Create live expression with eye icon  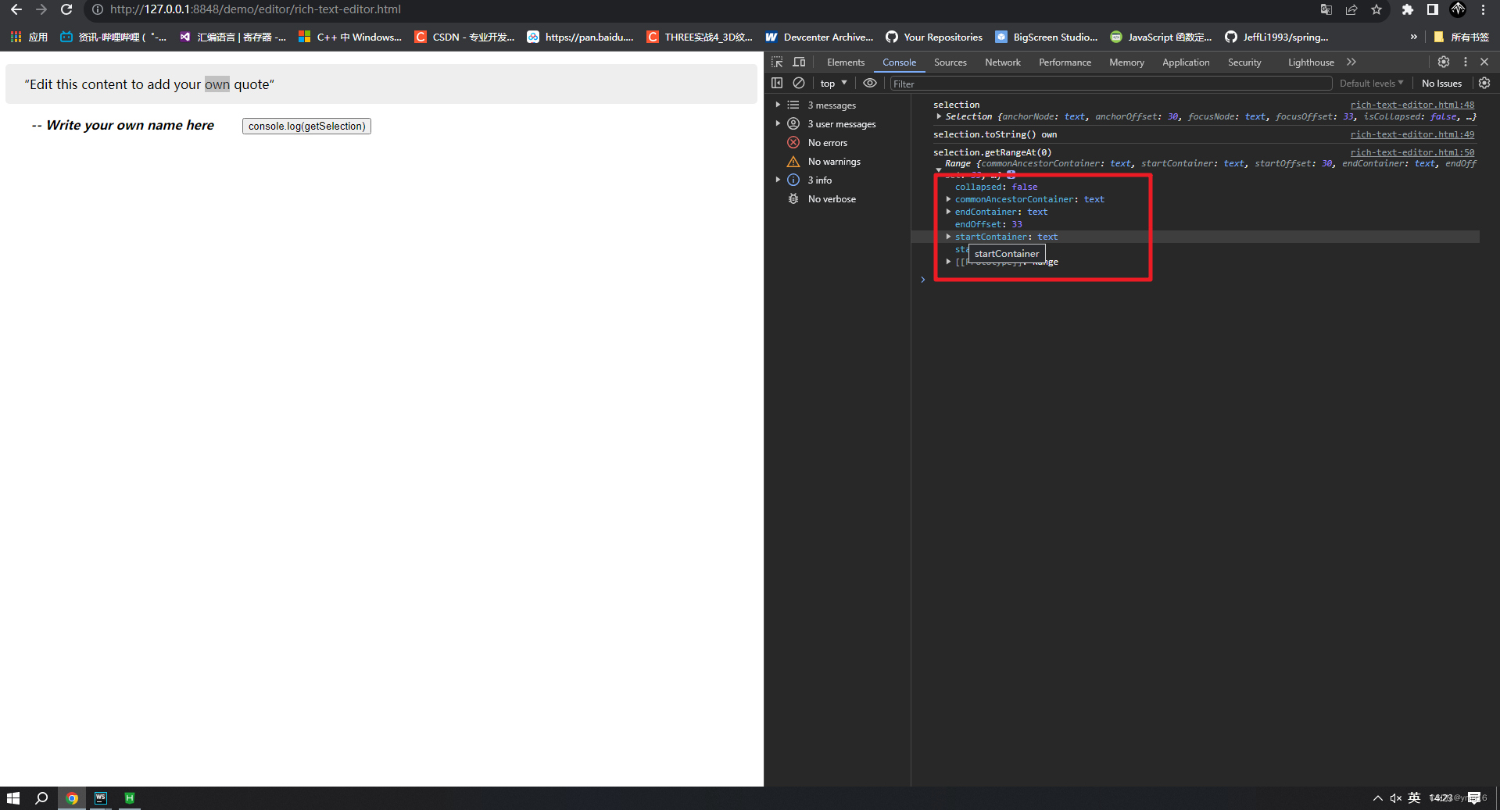[870, 83]
